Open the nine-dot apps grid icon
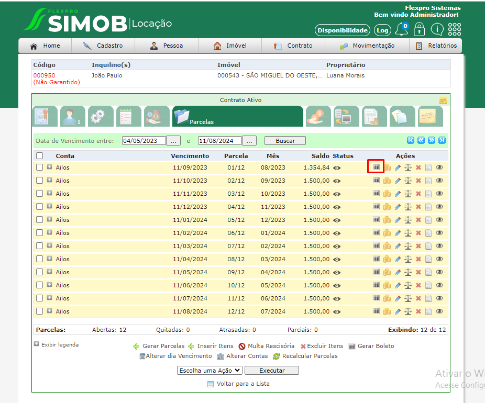 455,29
